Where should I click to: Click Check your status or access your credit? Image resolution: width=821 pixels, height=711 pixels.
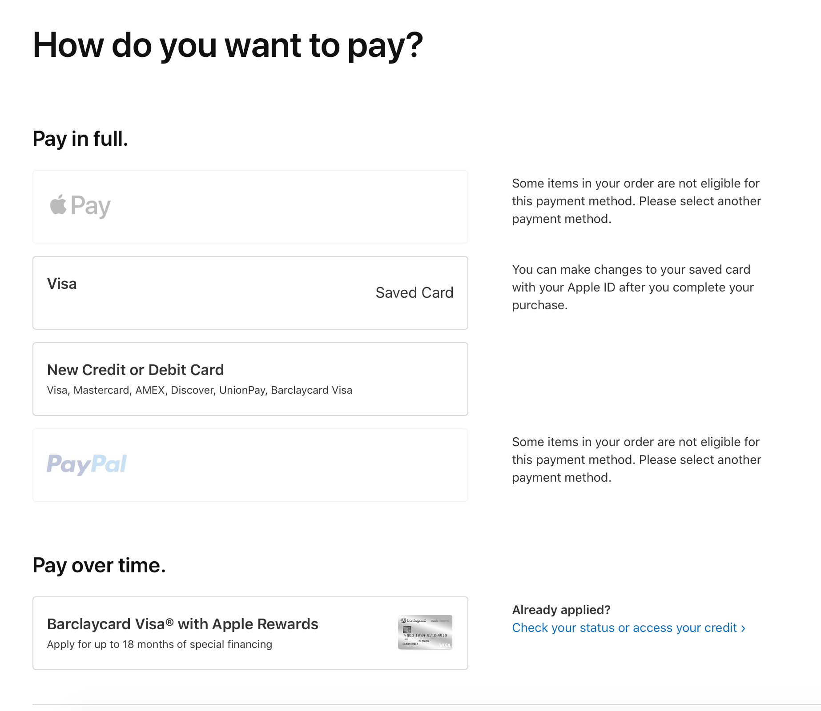(x=624, y=628)
